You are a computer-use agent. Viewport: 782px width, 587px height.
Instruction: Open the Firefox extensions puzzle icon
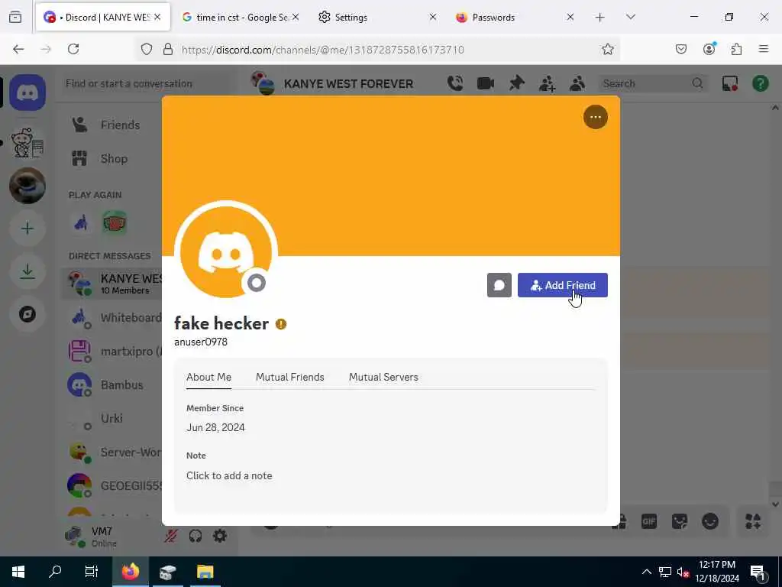click(737, 49)
